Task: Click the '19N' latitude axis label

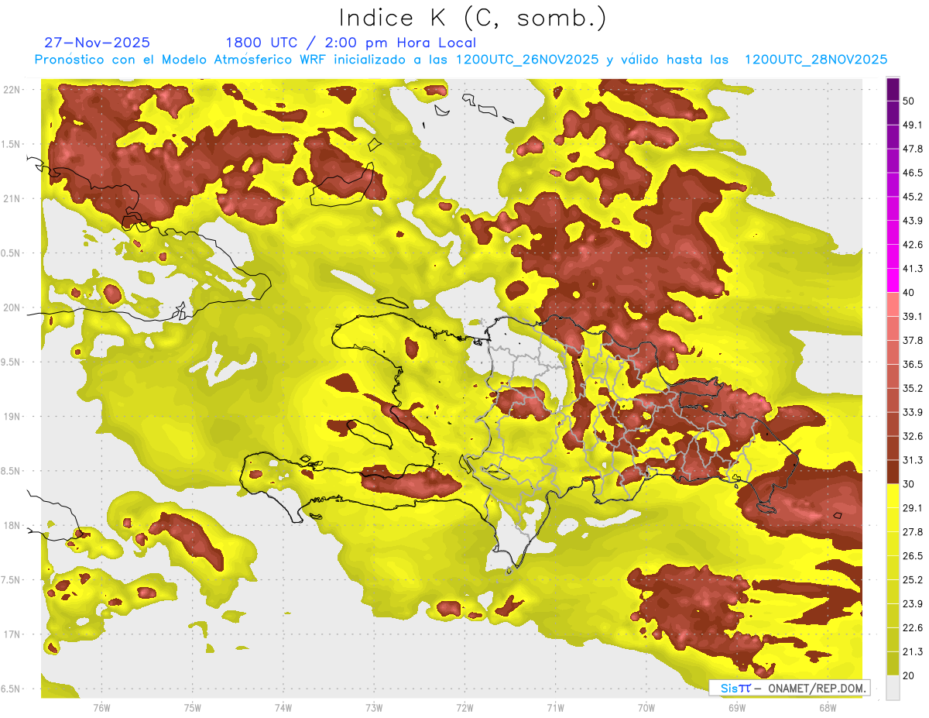Action: [12, 417]
